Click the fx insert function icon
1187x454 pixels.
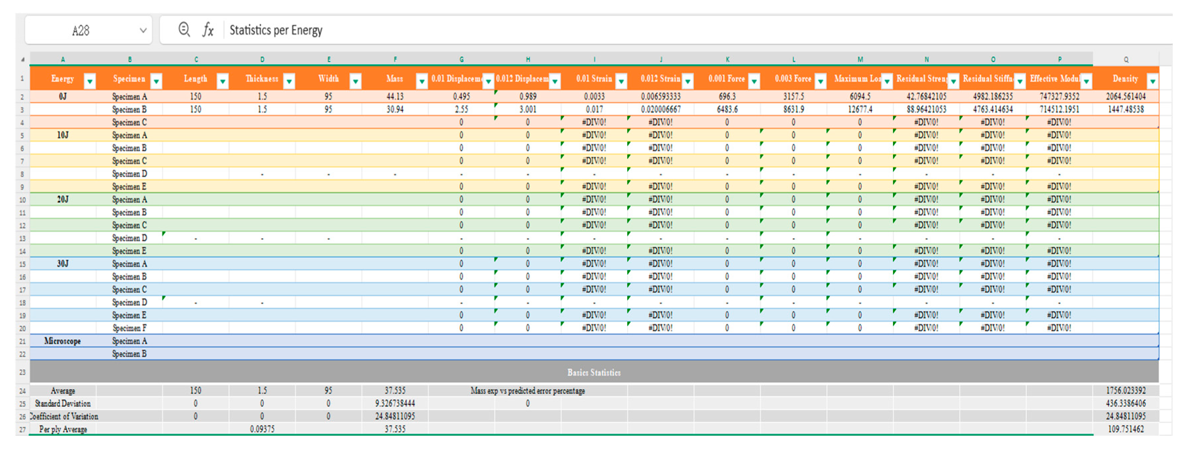point(208,30)
